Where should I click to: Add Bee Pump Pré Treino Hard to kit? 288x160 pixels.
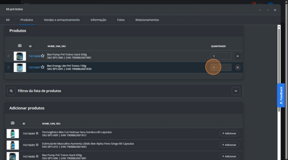pyautogui.click(x=229, y=156)
